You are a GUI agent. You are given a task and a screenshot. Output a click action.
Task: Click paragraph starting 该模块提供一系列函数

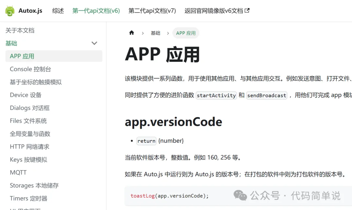(x=238, y=79)
